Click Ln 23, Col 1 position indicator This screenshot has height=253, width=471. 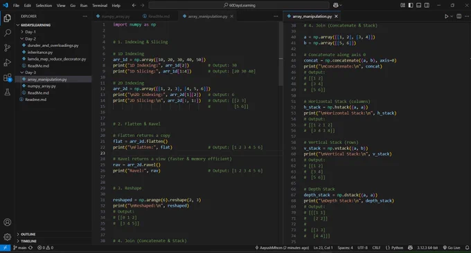323,247
